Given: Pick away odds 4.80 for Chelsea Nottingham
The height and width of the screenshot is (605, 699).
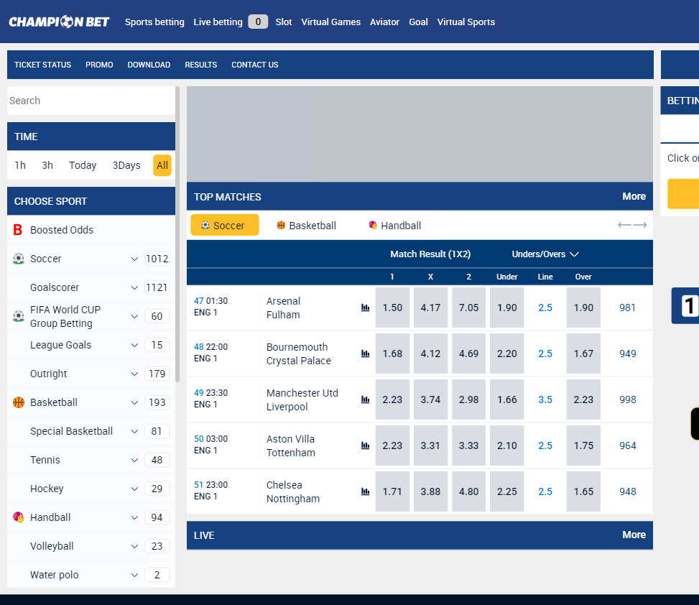Looking at the screenshot, I should (468, 491).
